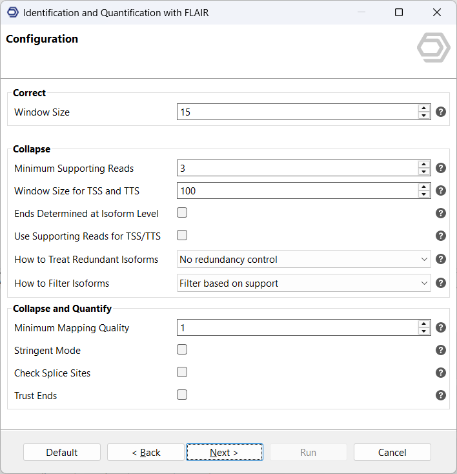Toggle Use Supporting Reads for TSS/TTS
457x474 pixels.
point(182,235)
